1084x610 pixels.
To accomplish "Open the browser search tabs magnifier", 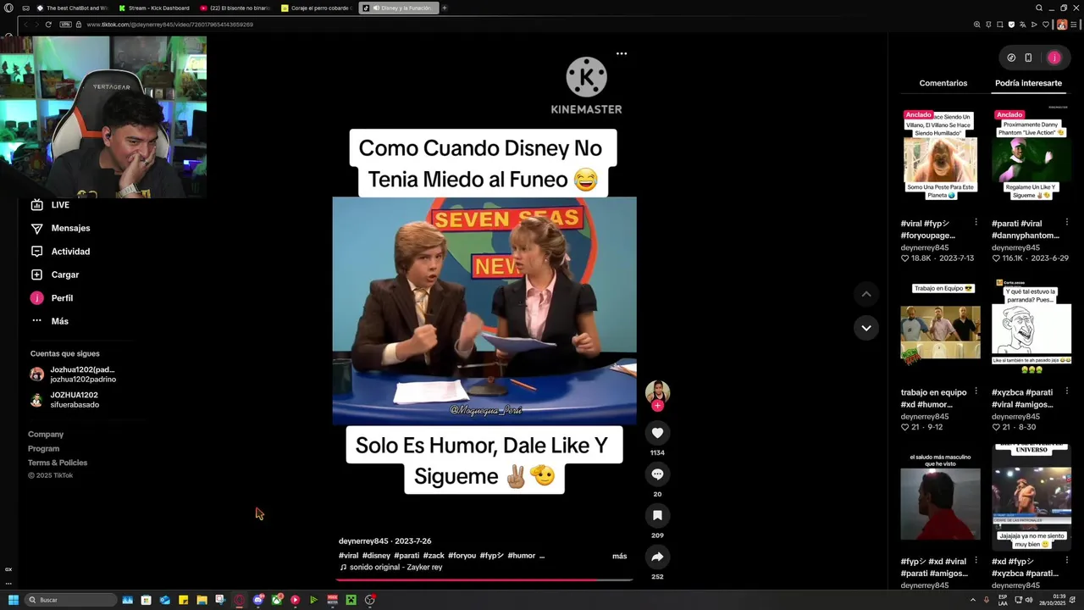I will [x=1039, y=8].
